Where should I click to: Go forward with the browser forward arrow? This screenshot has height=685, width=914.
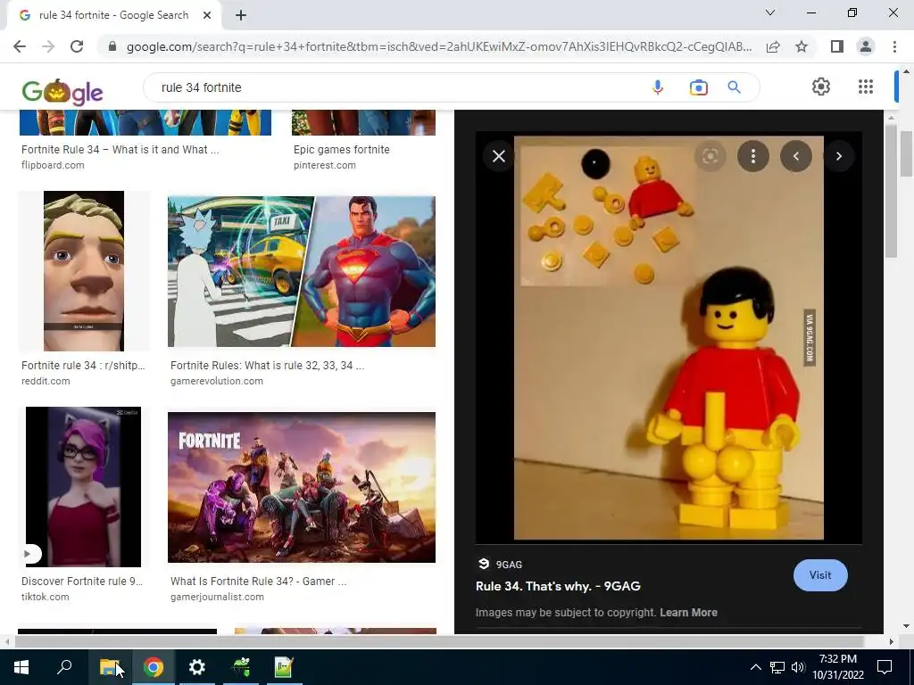[48, 46]
